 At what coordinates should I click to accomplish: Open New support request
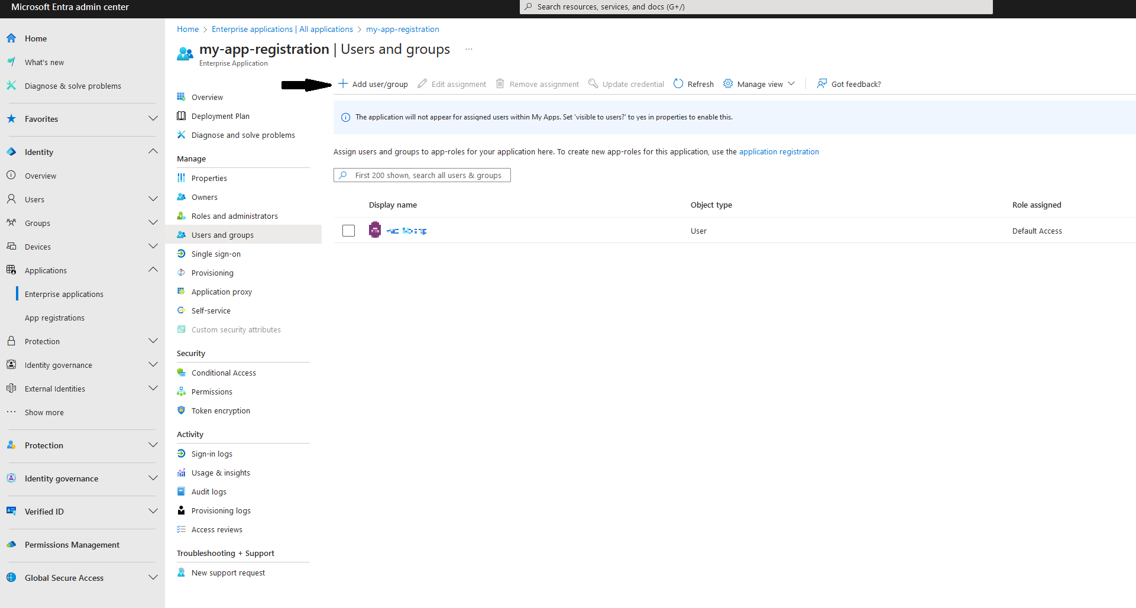228,573
